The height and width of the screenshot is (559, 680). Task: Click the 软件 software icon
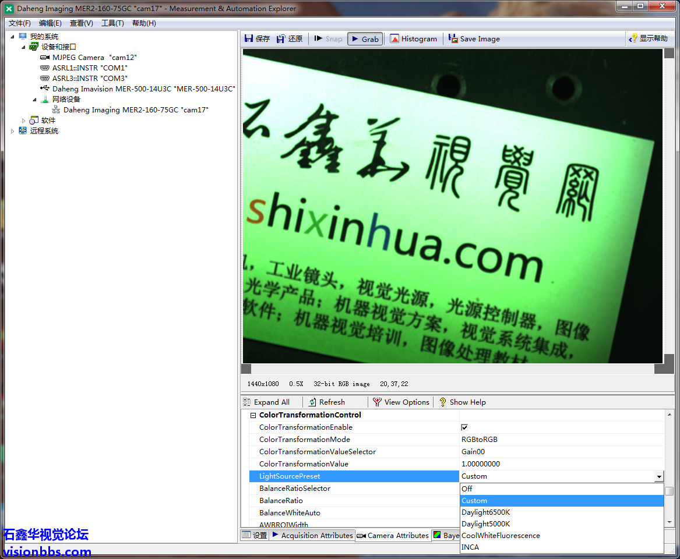(x=34, y=121)
